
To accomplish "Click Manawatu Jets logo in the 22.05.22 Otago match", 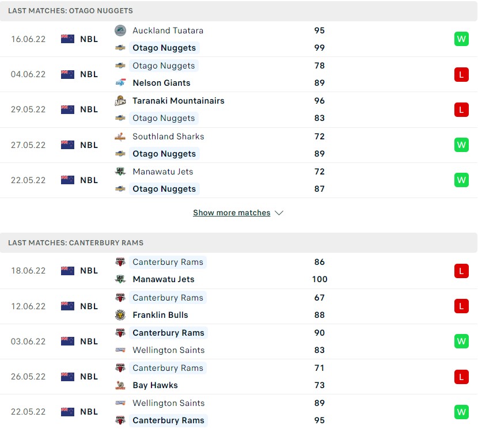I will pyautogui.click(x=120, y=172).
